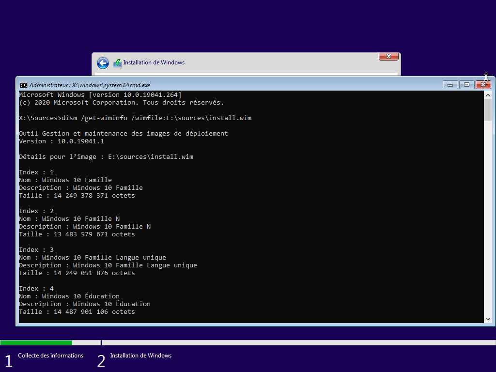Click 'Taille : 14 487 901 106 octets'
496x372 pixels.
click(77, 312)
